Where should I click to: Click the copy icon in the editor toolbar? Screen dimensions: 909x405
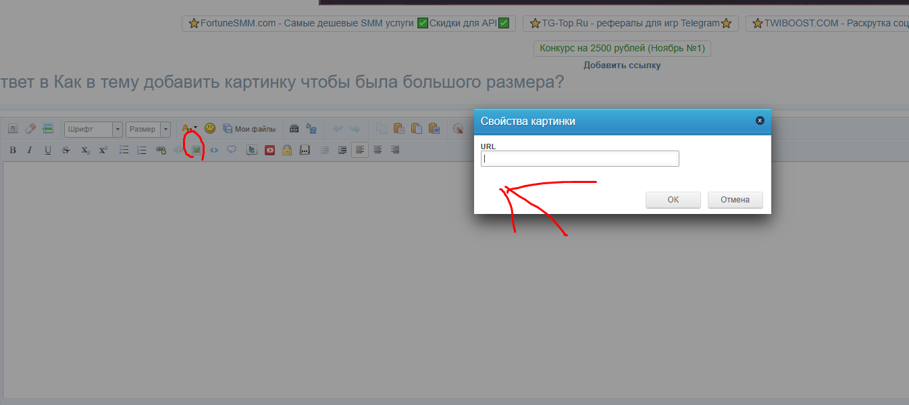pos(382,128)
